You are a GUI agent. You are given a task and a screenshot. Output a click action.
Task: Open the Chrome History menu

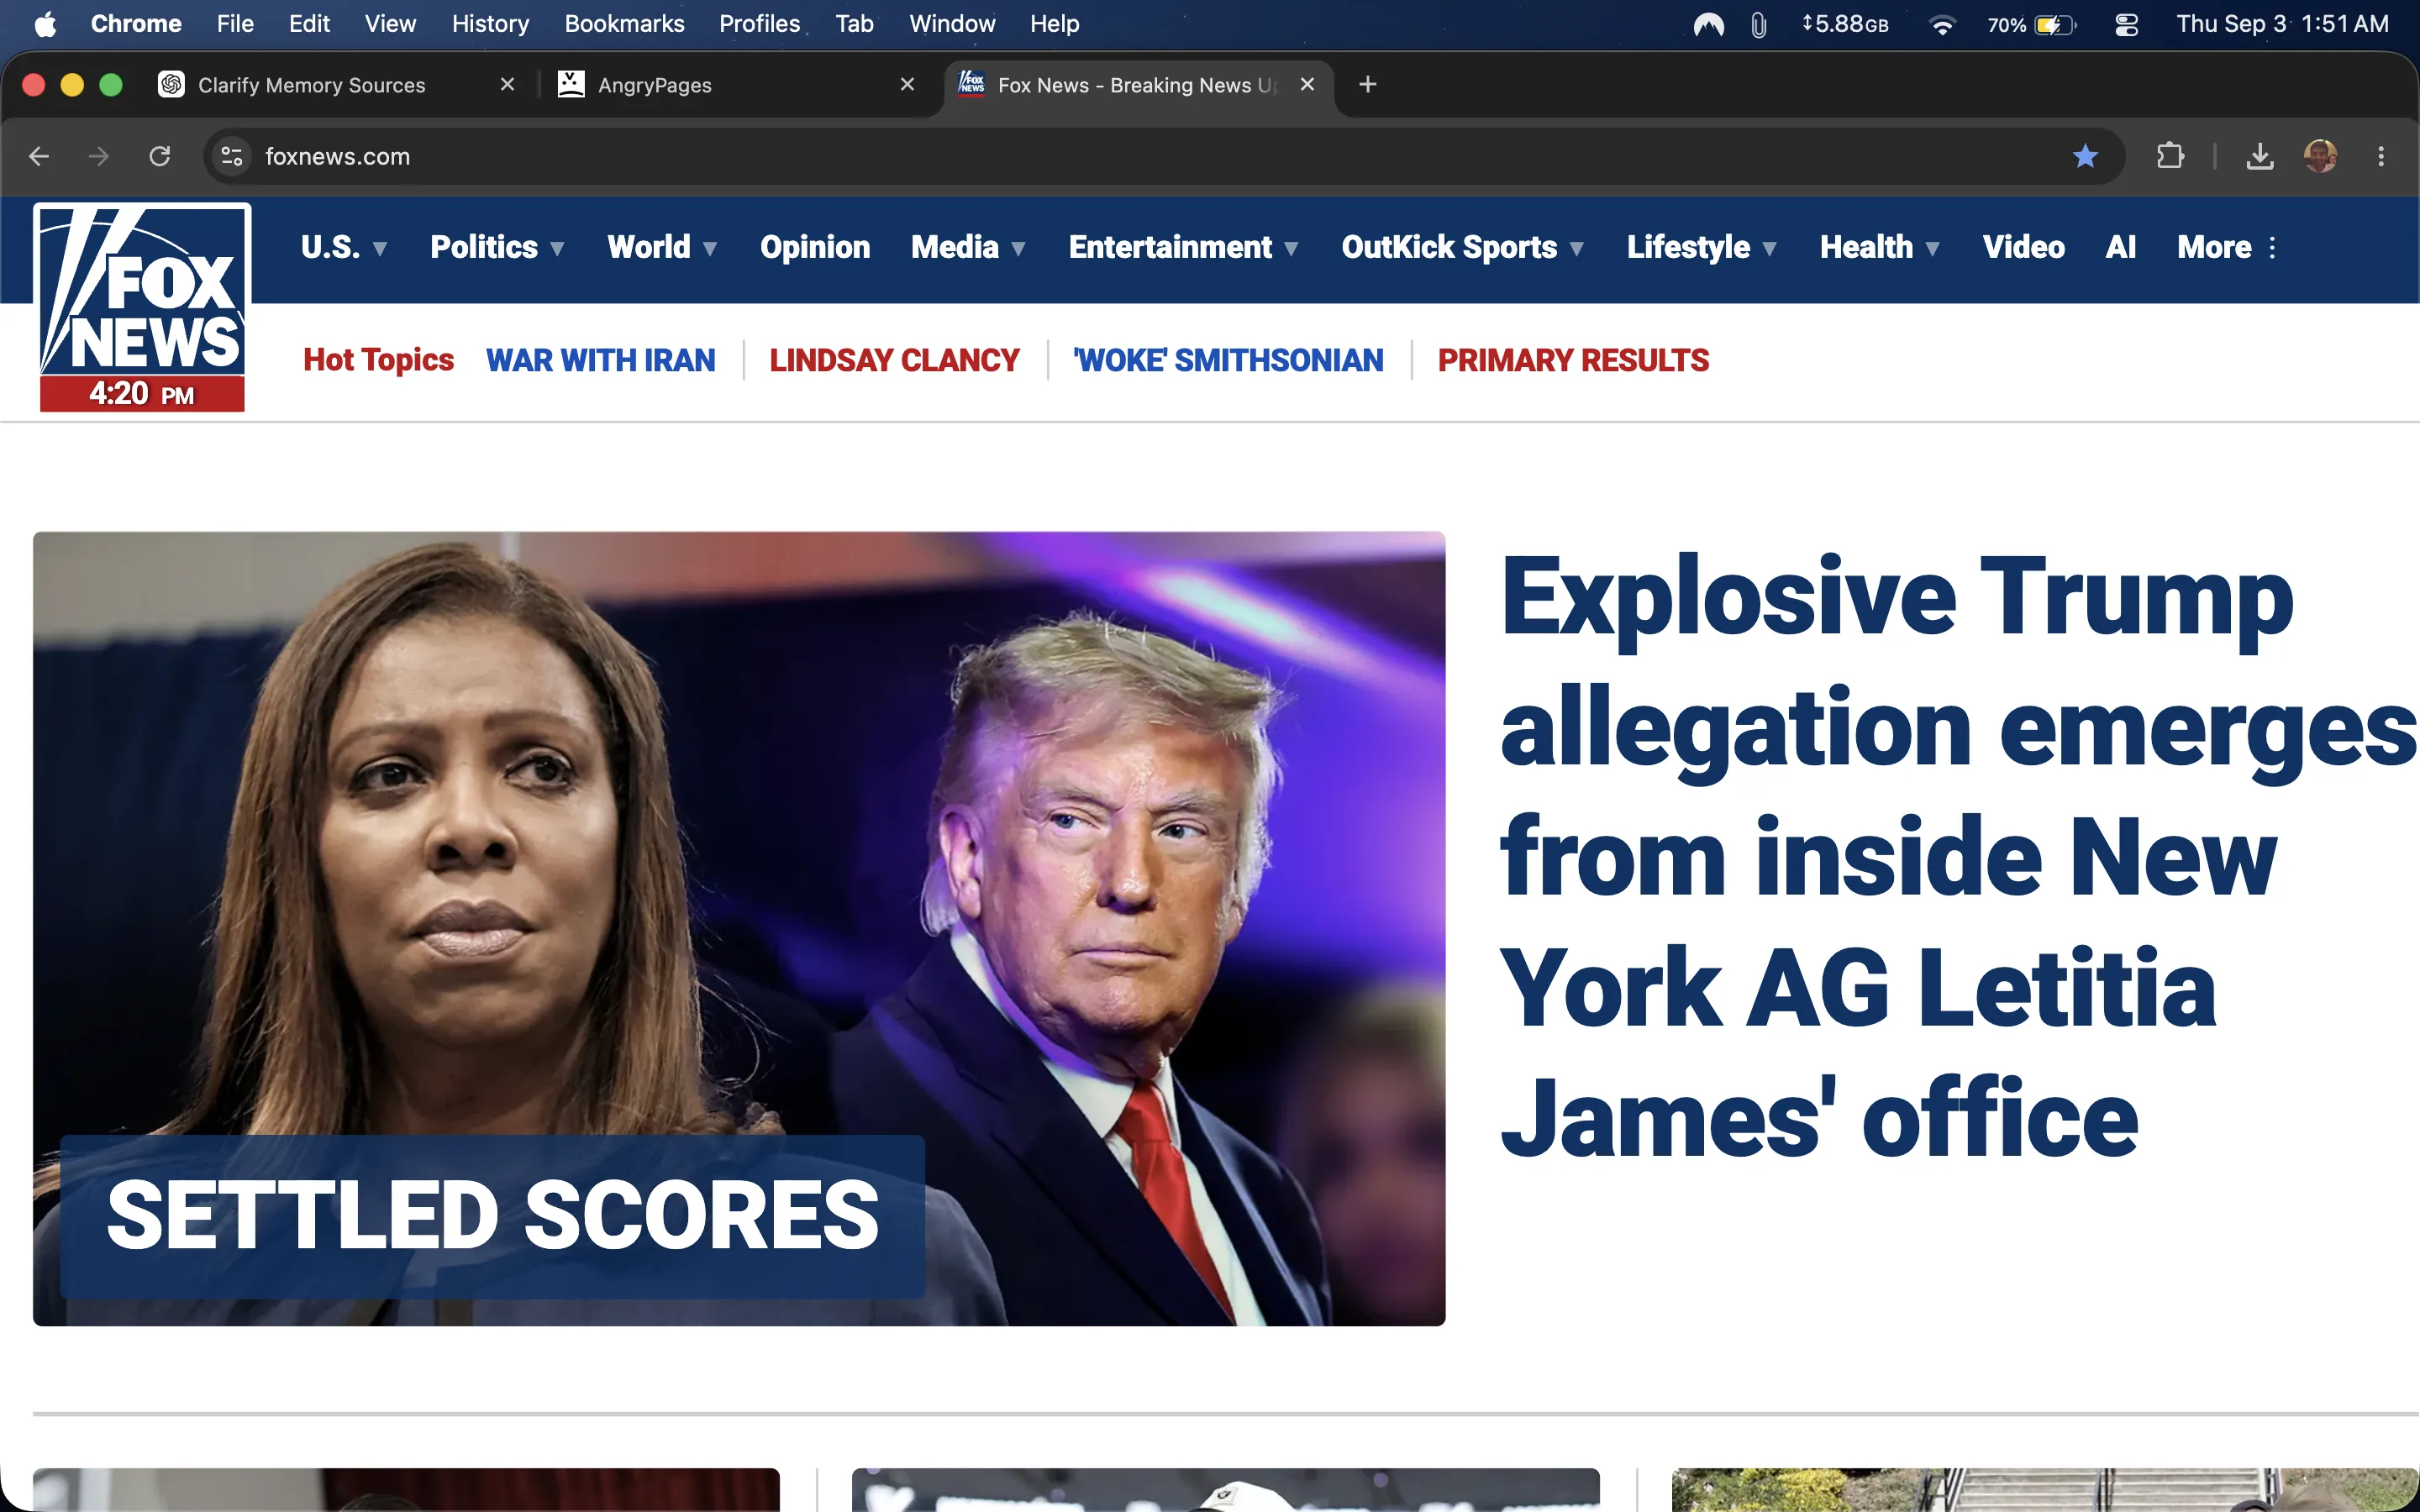(490, 24)
